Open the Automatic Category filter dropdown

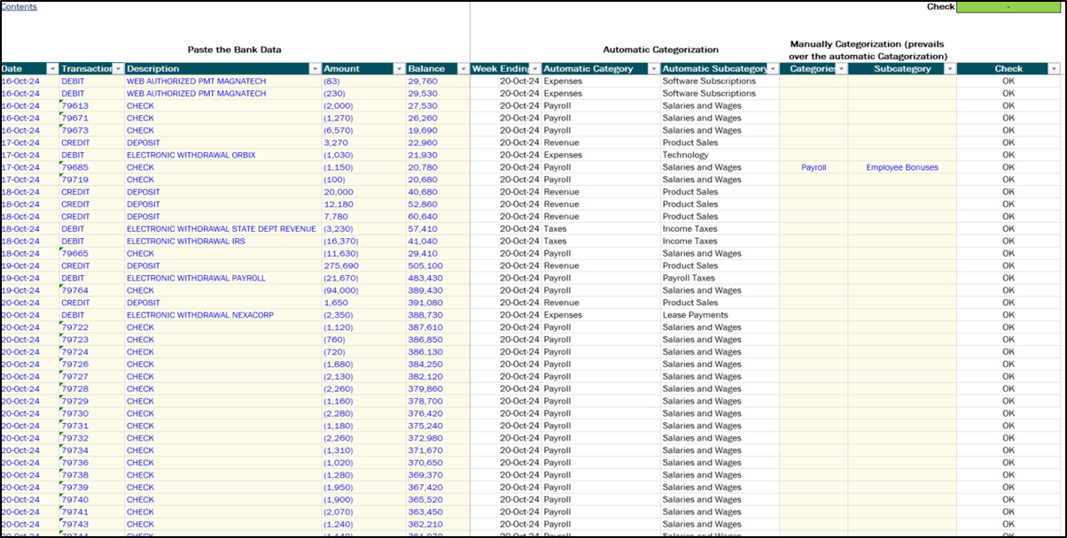[x=653, y=69]
